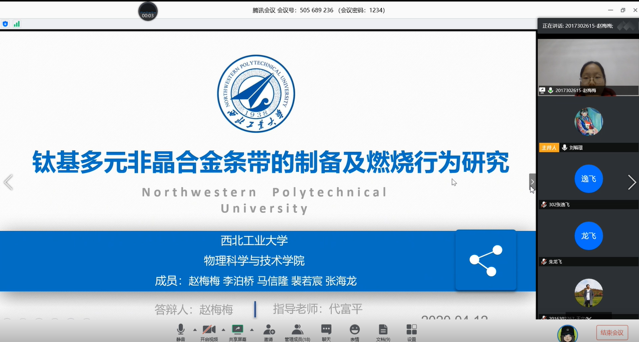Go to next page of participant videos
The height and width of the screenshot is (342, 639).
coord(631,182)
